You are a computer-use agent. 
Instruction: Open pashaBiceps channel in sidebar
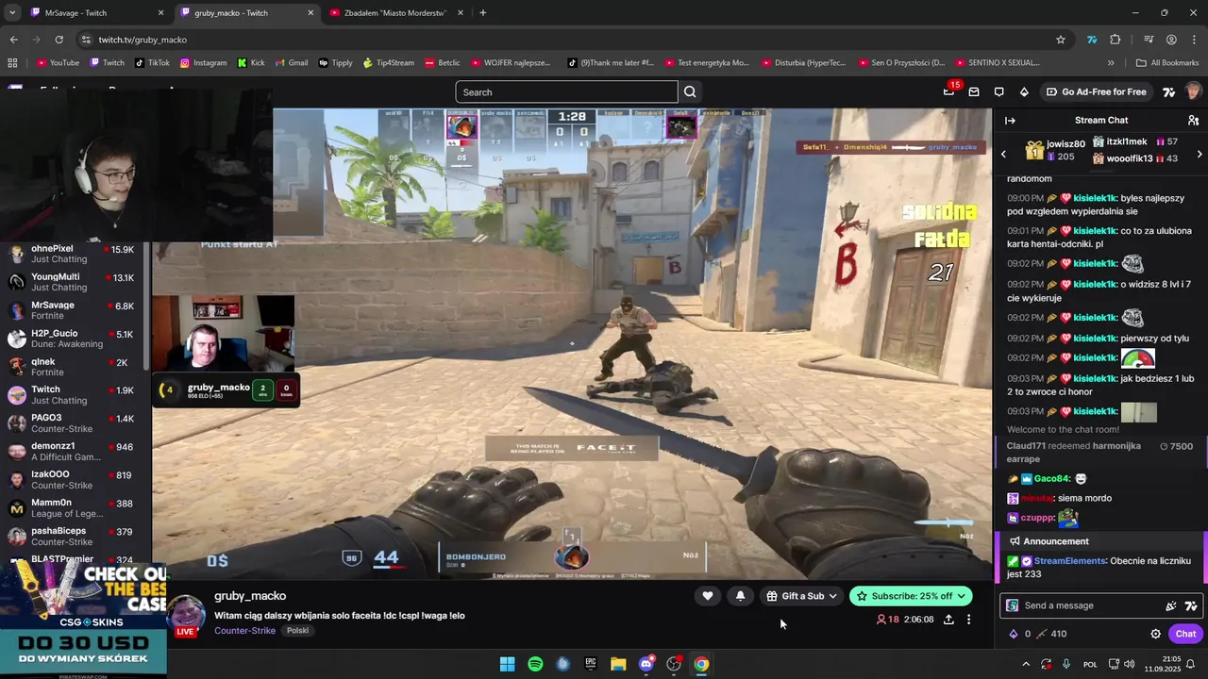click(x=72, y=537)
